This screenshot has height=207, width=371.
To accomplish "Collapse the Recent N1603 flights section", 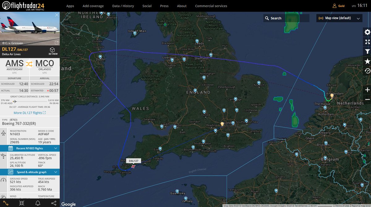I will [x=56, y=149].
